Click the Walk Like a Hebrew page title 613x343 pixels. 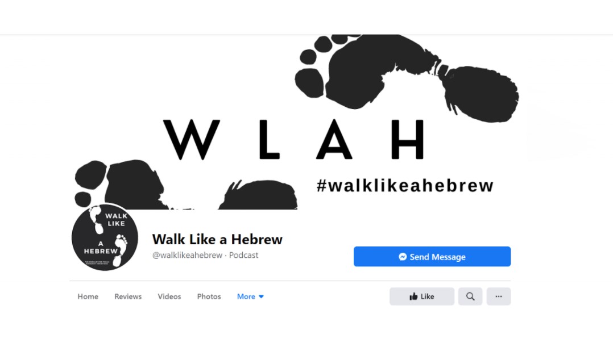pyautogui.click(x=217, y=239)
